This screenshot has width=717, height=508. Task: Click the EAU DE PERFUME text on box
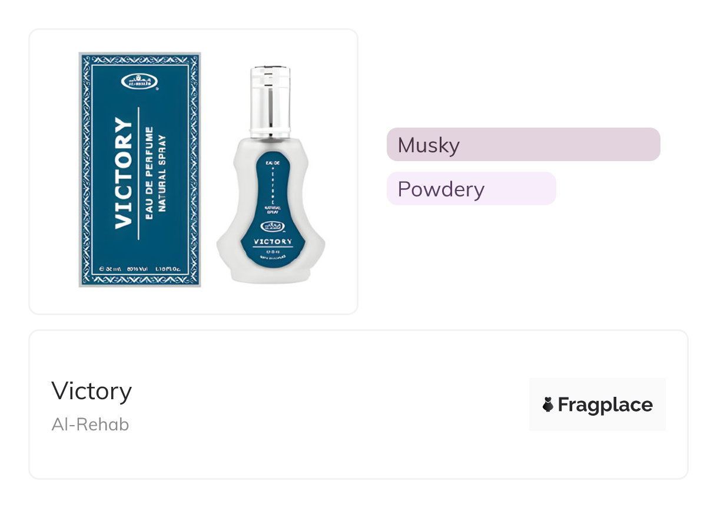tap(149, 172)
